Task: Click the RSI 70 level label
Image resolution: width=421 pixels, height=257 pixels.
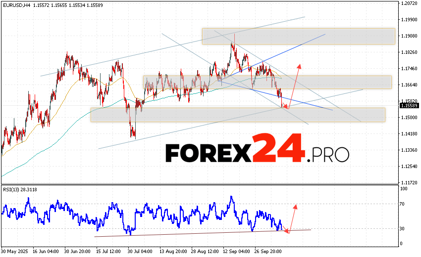Action: (x=404, y=204)
